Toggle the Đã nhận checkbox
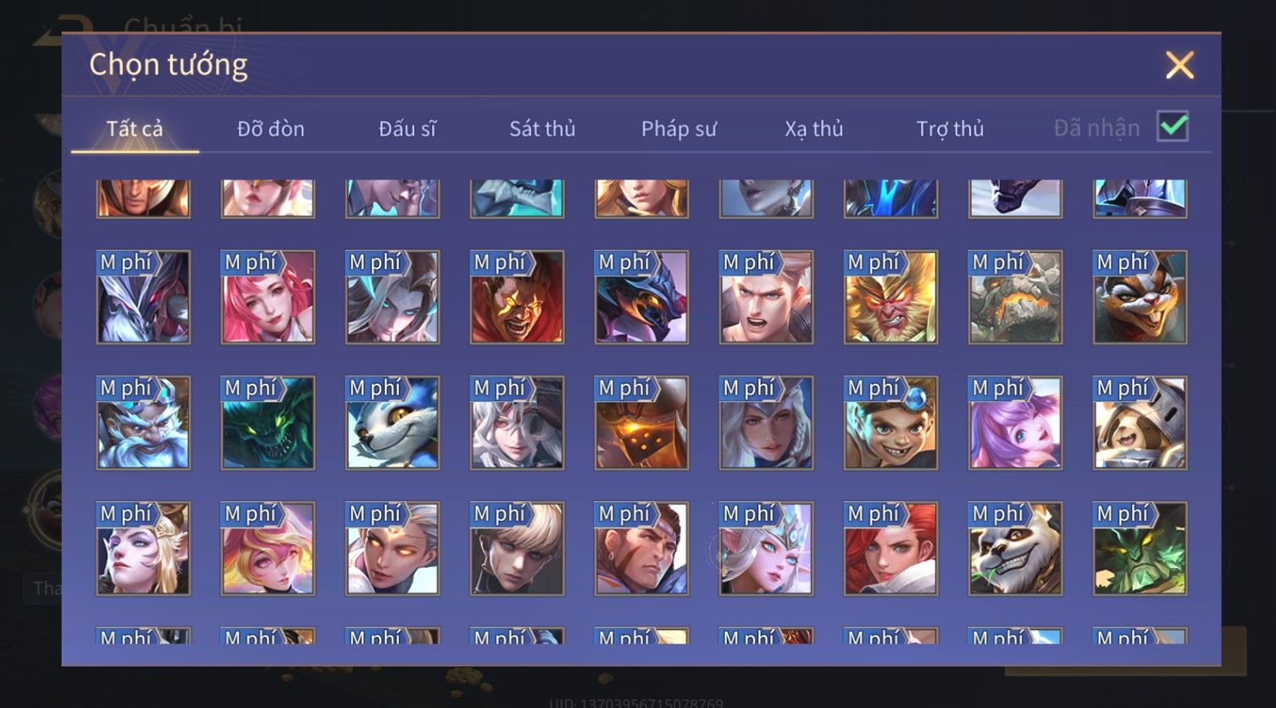The image size is (1276, 708). (x=1173, y=127)
